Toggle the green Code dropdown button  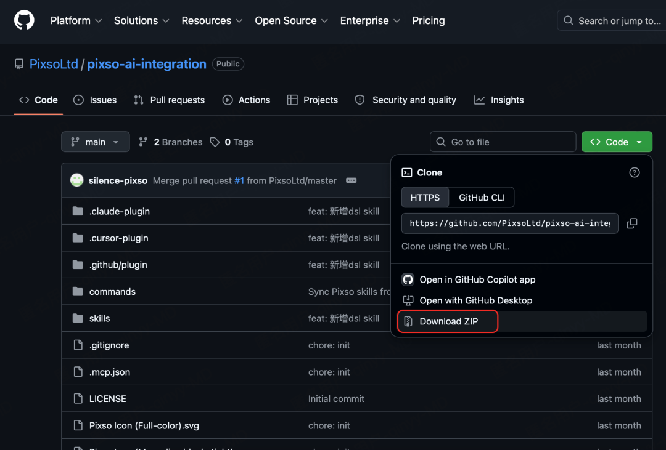point(617,142)
